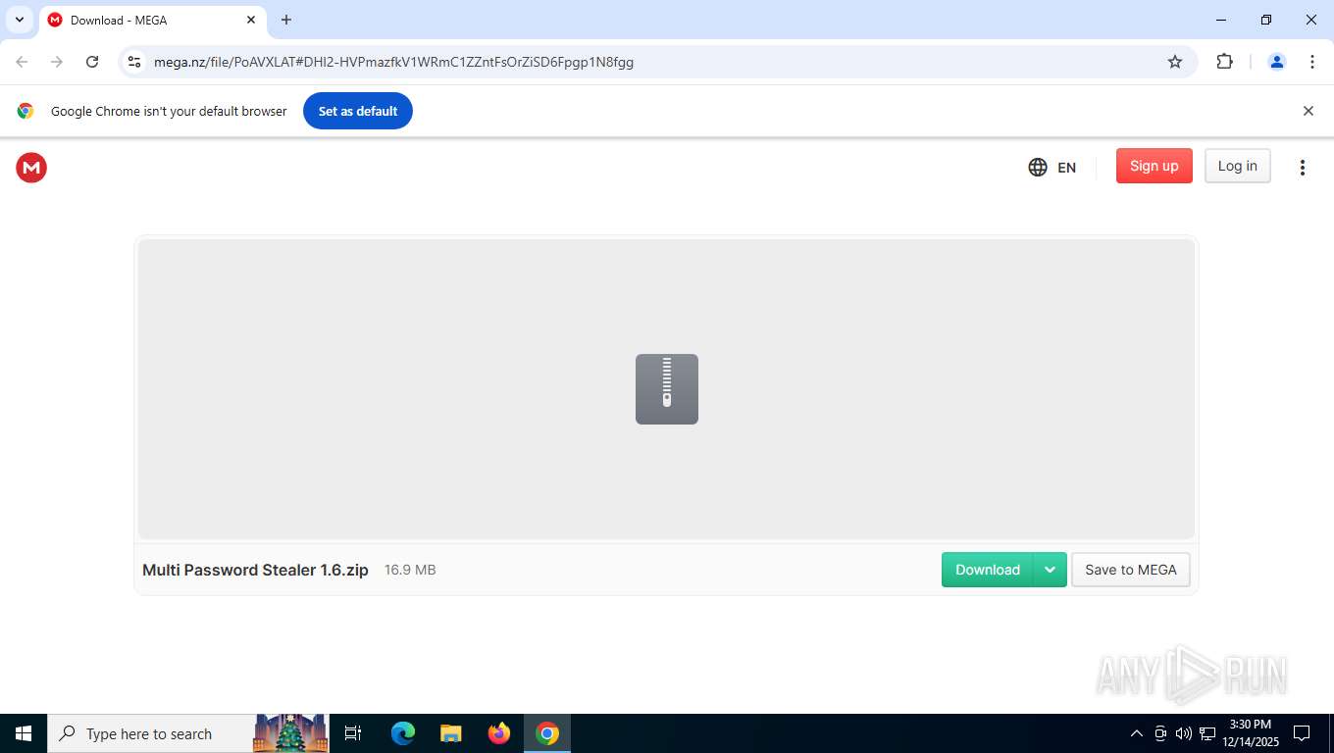The image size is (1334, 753).
Task: Open the tab search dropdown arrow
Action: click(x=19, y=20)
